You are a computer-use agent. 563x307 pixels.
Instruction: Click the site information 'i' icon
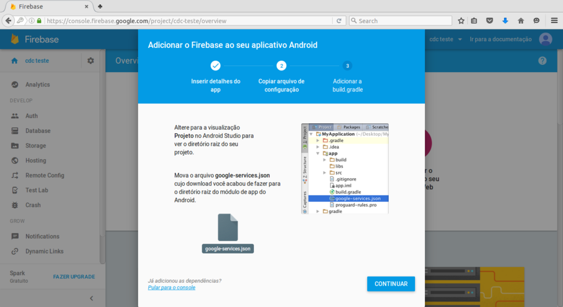[31, 21]
